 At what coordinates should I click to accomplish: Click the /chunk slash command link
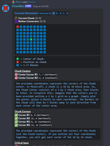(31, 2)
